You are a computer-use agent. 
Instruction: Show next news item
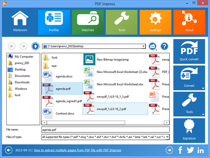click(x=169, y=150)
